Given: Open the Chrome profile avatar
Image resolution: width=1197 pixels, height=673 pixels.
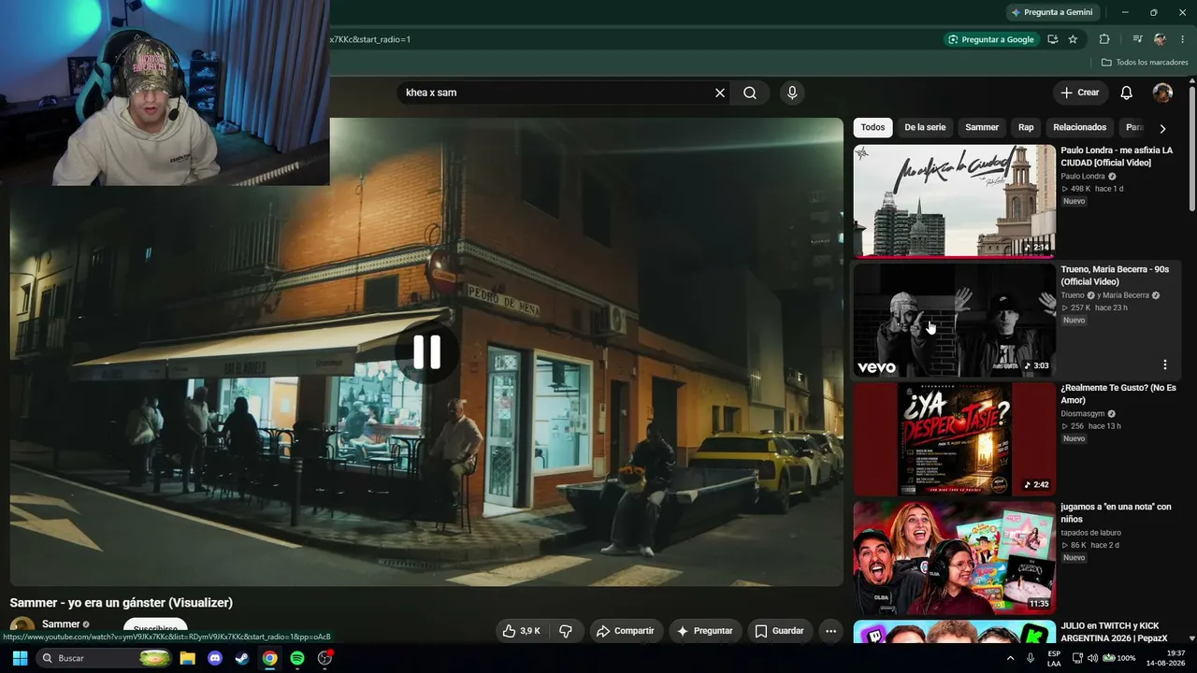Looking at the screenshot, I should pos(1160,39).
